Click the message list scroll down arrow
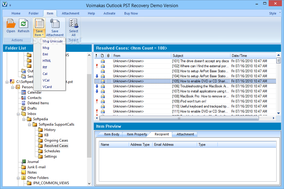The height and width of the screenshot is (189, 284). pos(279,113)
